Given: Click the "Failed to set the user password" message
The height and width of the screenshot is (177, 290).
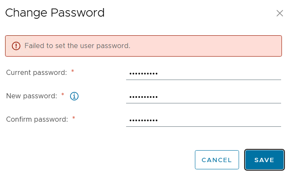Looking at the screenshot, I should [x=77, y=46].
